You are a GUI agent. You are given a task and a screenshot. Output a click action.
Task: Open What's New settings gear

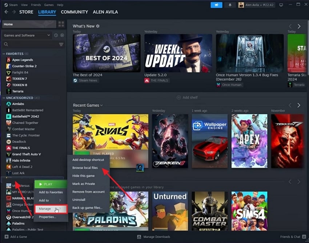98,26
